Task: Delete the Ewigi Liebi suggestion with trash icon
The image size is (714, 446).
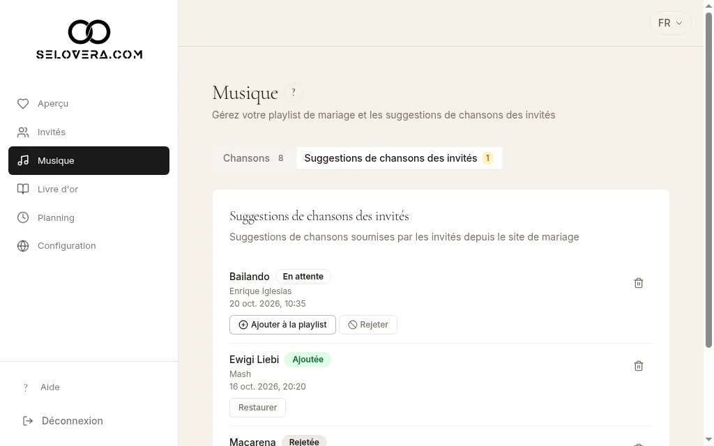Action: (639, 366)
